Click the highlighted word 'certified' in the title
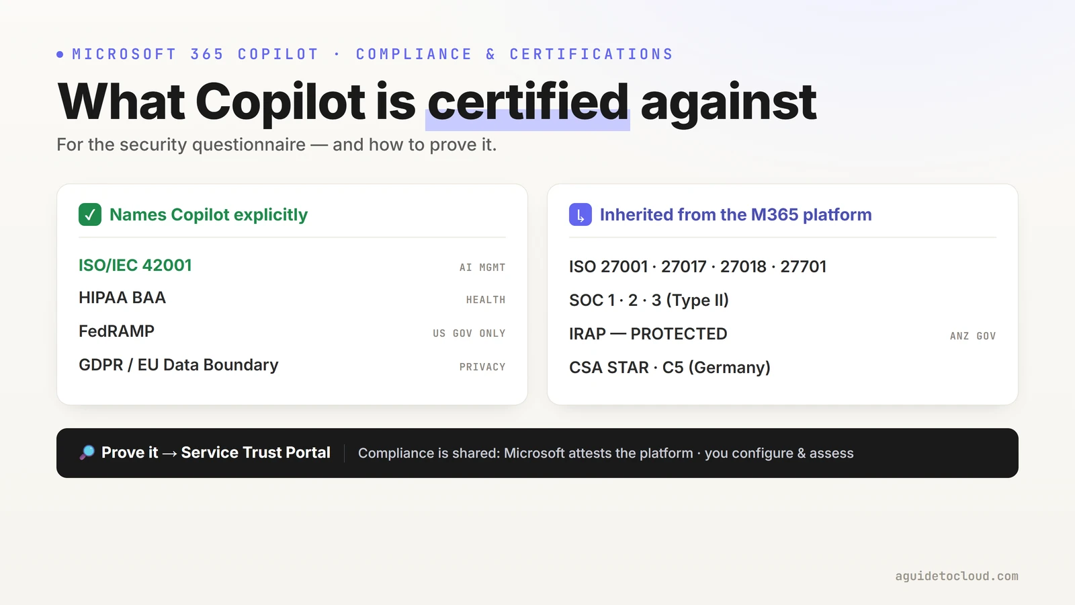 click(528, 102)
